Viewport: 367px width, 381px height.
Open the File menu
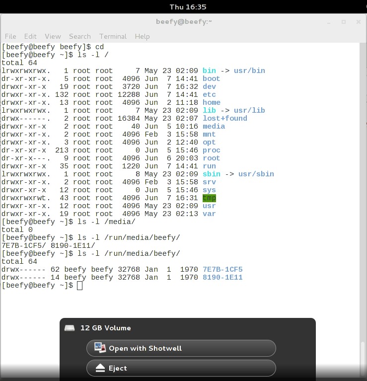click(10, 36)
